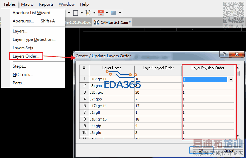Close the Create / Update Layers Order dialog

coord(237,54)
